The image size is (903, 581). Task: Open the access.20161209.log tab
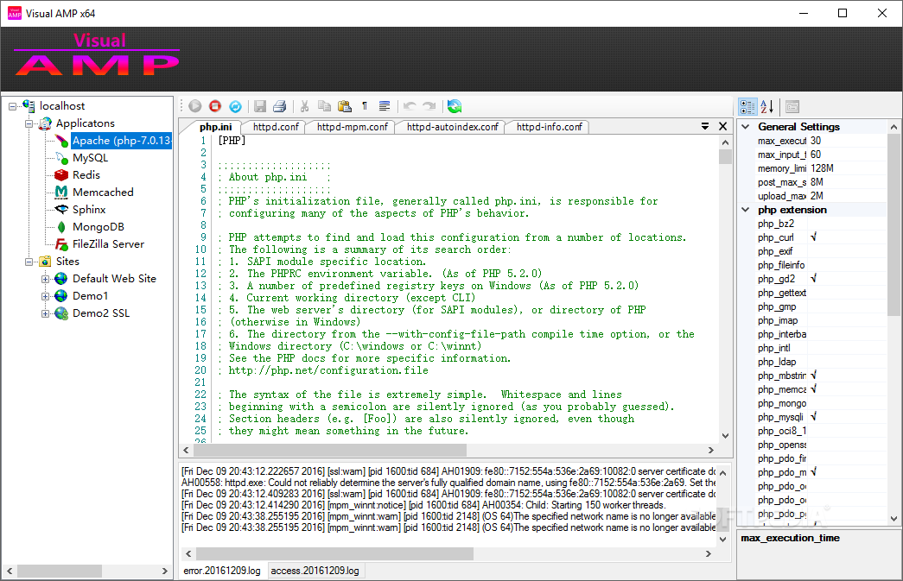pos(315,571)
